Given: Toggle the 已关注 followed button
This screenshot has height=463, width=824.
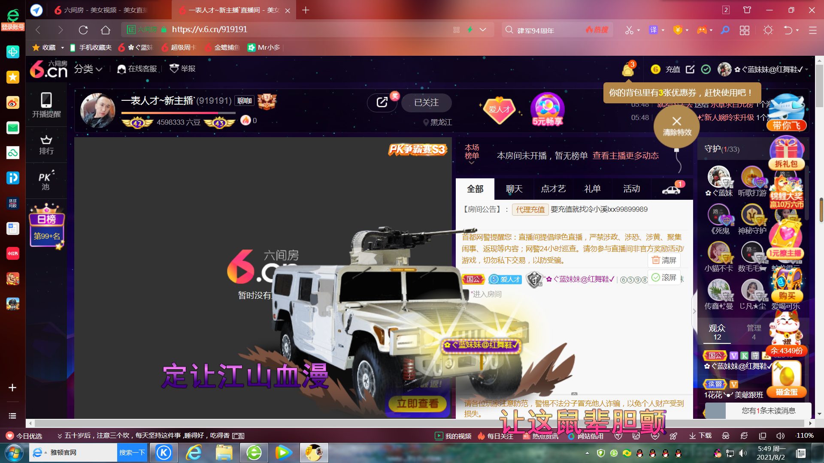Looking at the screenshot, I should (426, 103).
